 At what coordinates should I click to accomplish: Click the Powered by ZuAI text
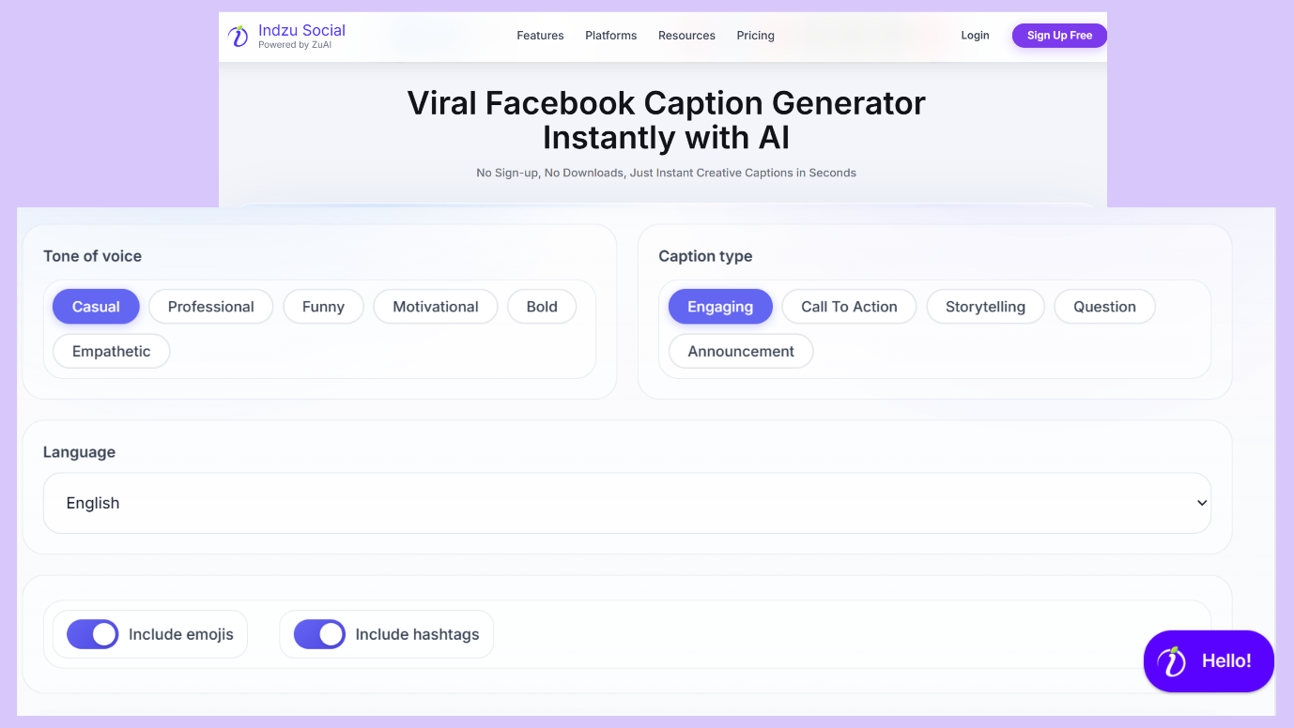pos(297,45)
